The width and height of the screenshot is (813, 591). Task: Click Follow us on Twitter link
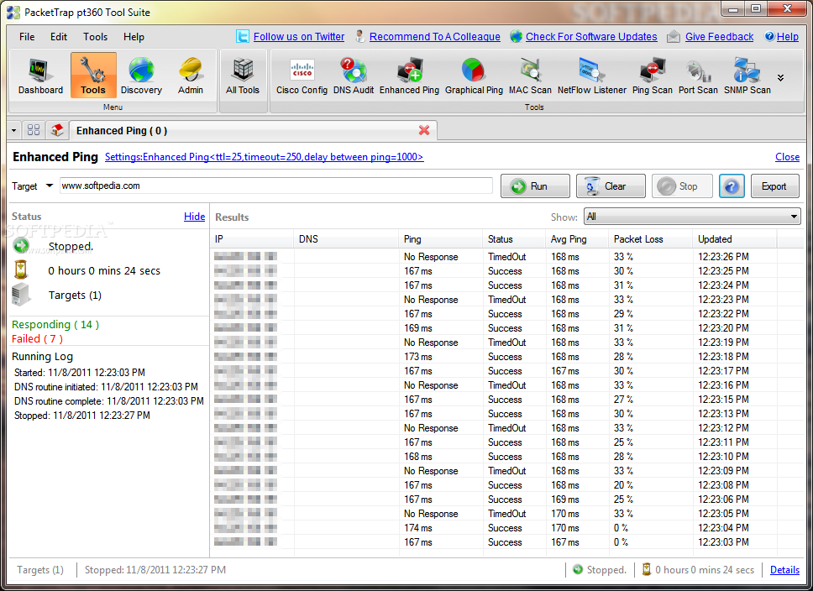(x=299, y=37)
